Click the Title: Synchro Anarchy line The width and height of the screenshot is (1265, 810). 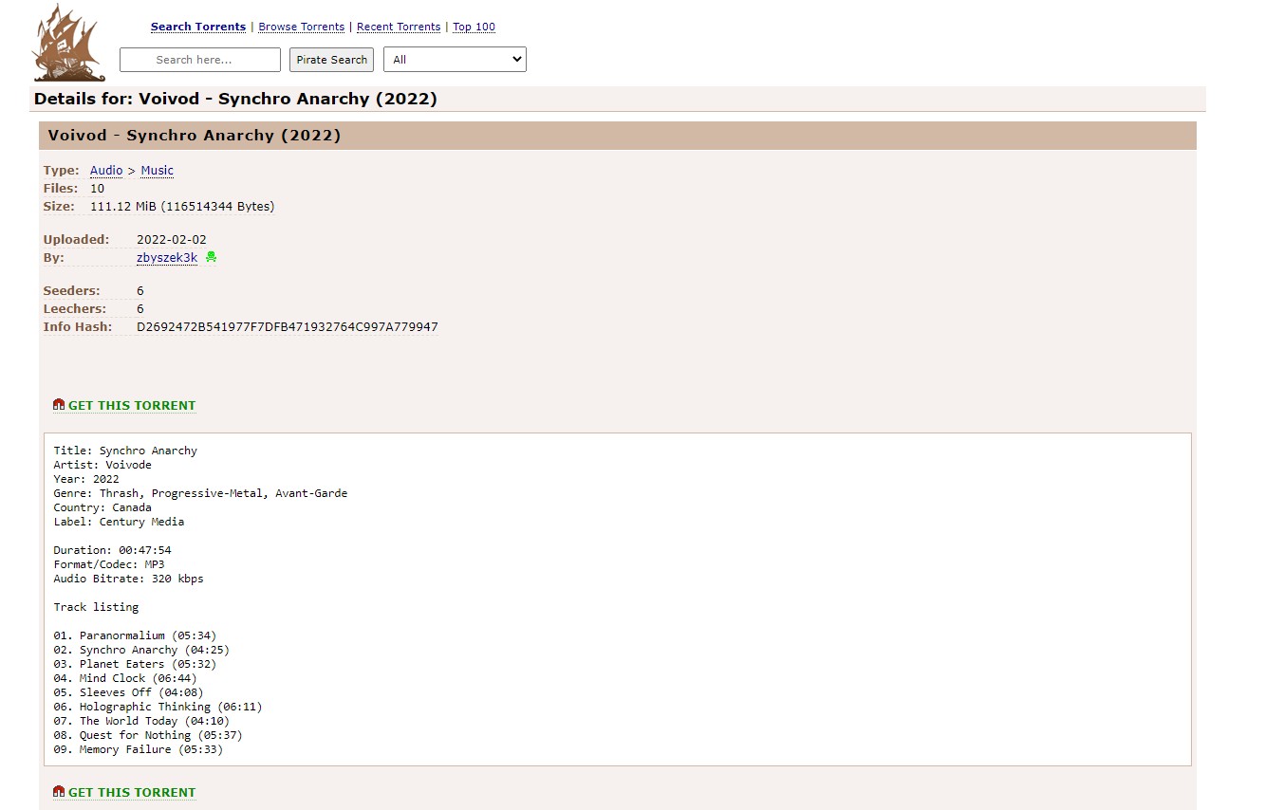pyautogui.click(x=125, y=451)
